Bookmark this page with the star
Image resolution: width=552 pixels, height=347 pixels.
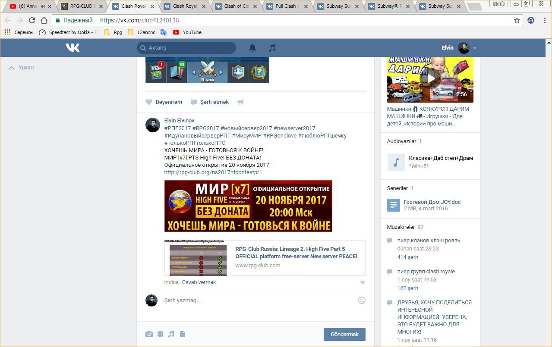coord(517,20)
